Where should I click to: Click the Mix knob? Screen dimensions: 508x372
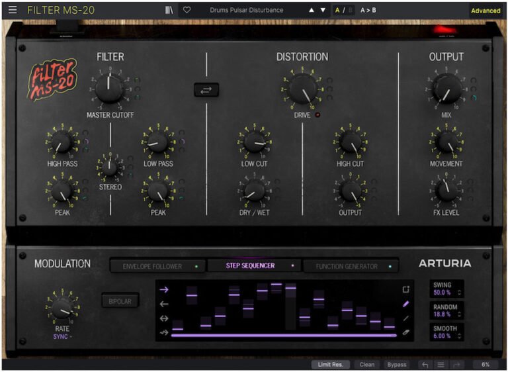(x=446, y=89)
